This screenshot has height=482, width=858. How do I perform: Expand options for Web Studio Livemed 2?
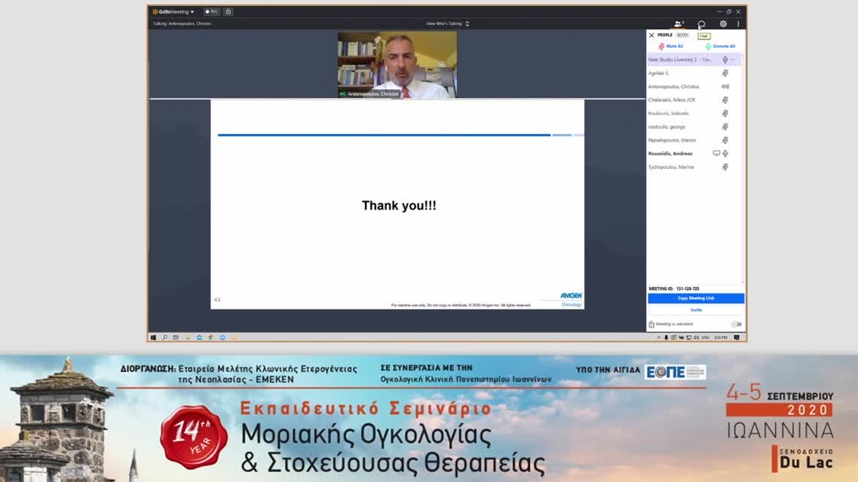click(x=733, y=59)
